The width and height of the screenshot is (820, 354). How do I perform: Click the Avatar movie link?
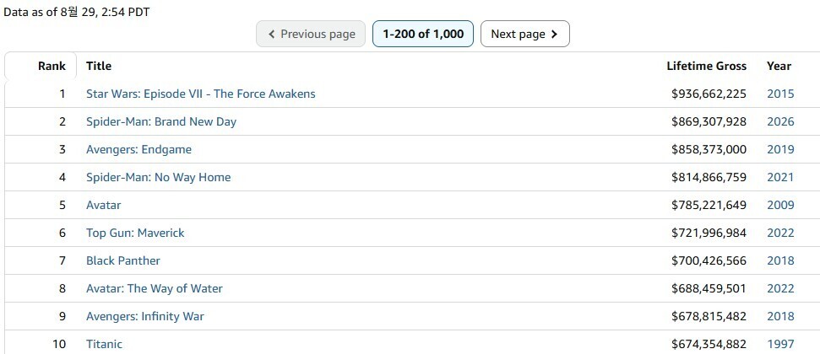[104, 205]
